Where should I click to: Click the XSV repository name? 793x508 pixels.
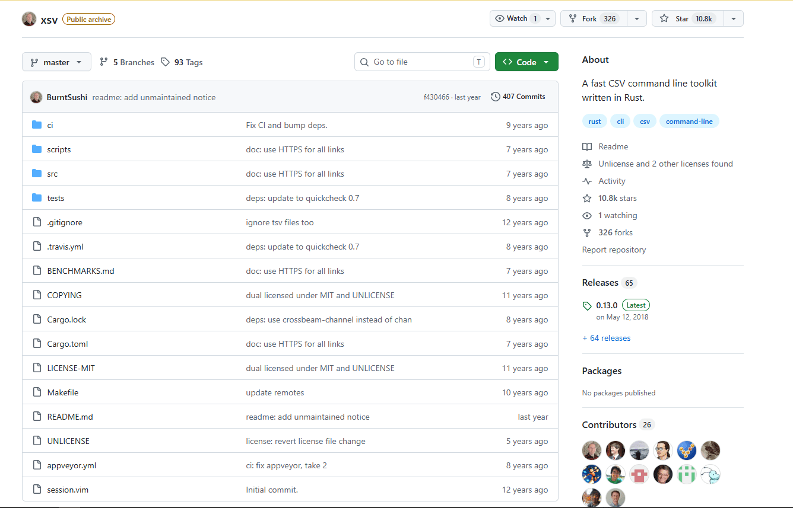pos(49,20)
